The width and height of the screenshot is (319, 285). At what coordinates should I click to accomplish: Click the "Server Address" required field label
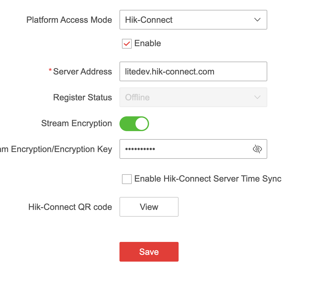(x=82, y=72)
